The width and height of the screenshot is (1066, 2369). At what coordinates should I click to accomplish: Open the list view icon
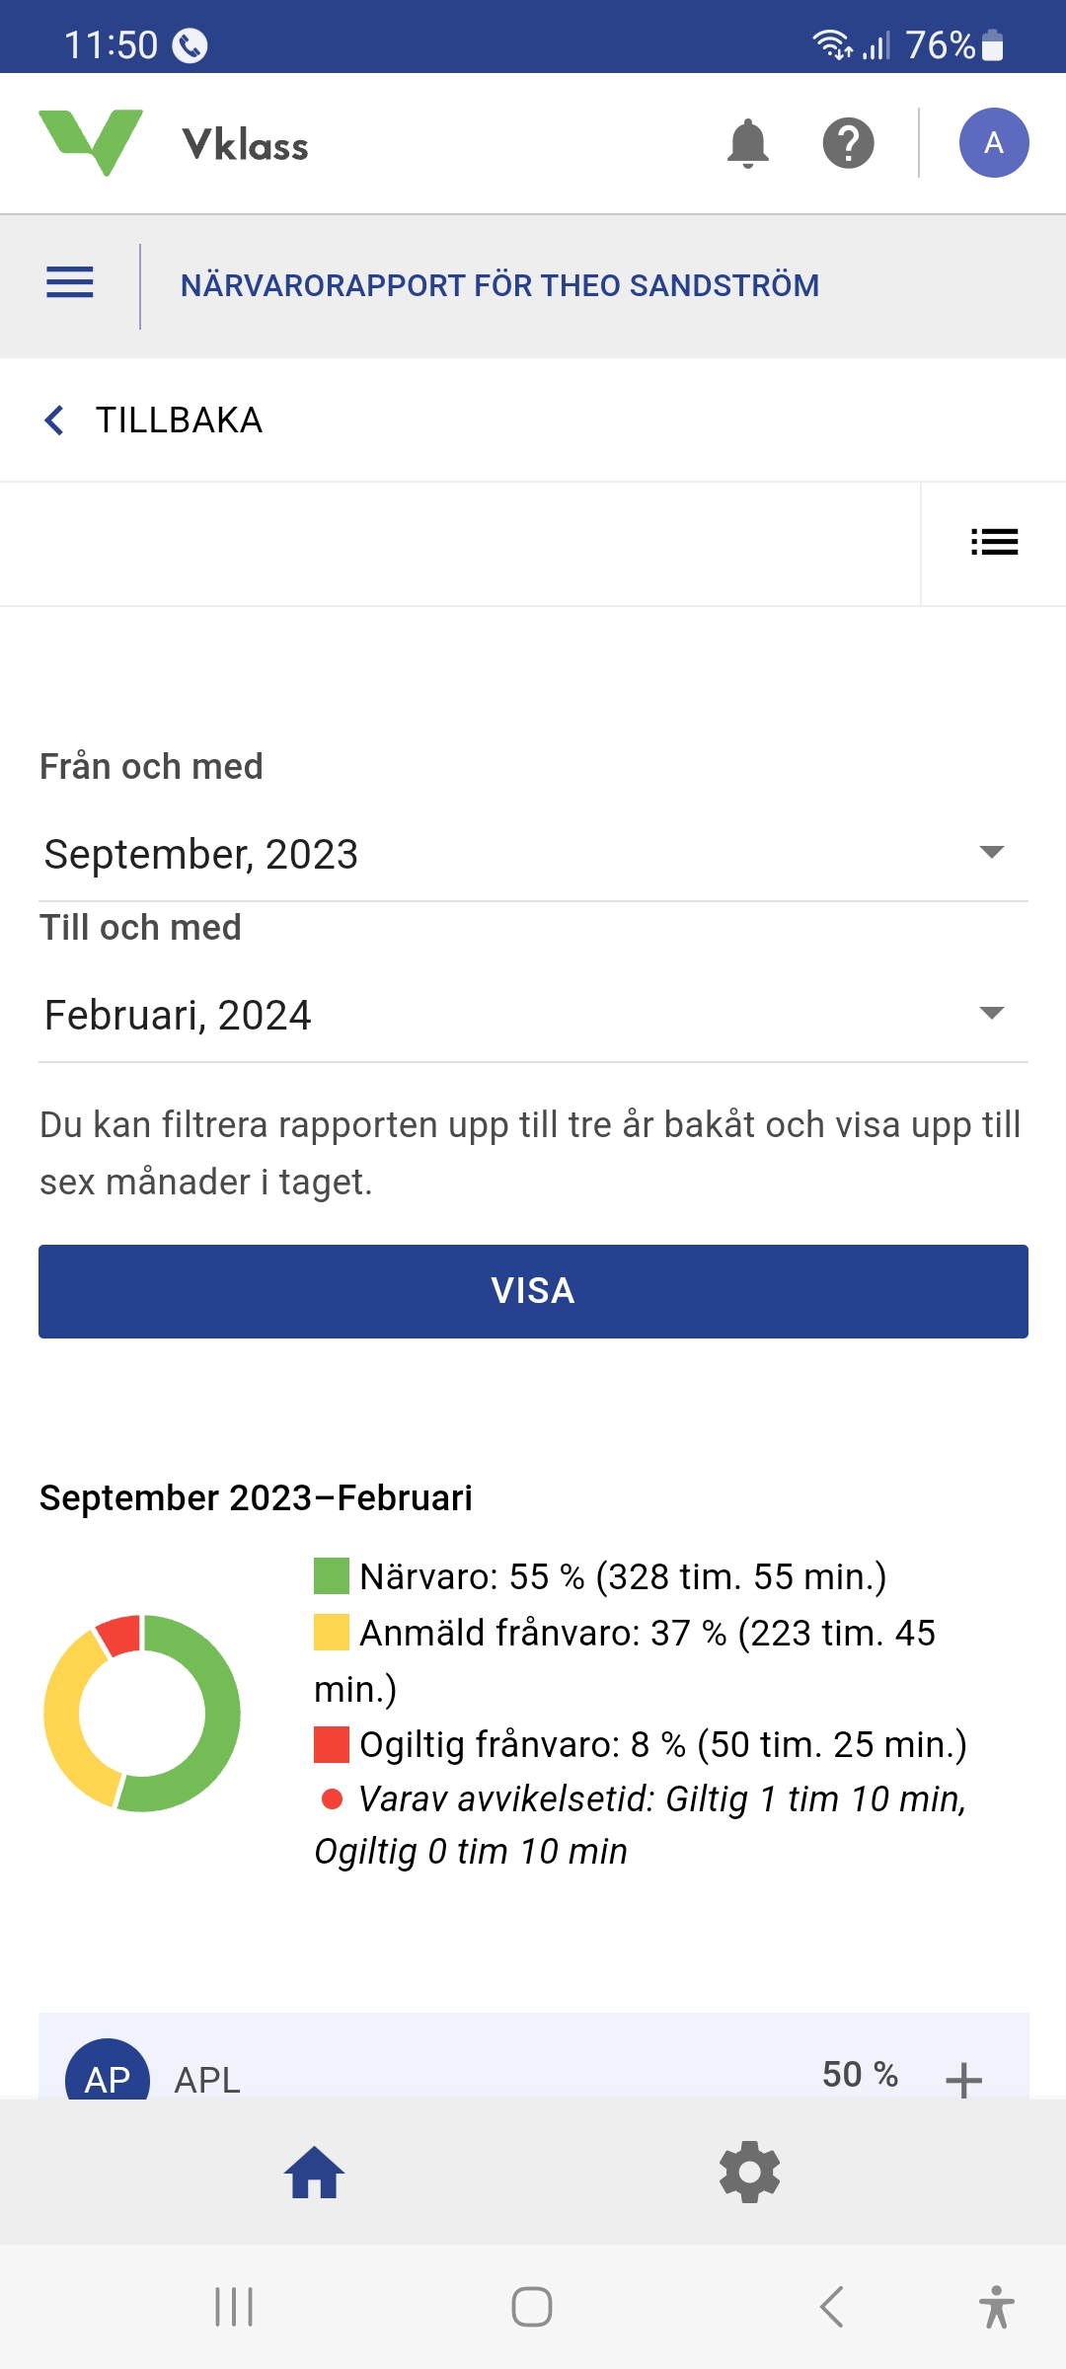[x=993, y=542]
